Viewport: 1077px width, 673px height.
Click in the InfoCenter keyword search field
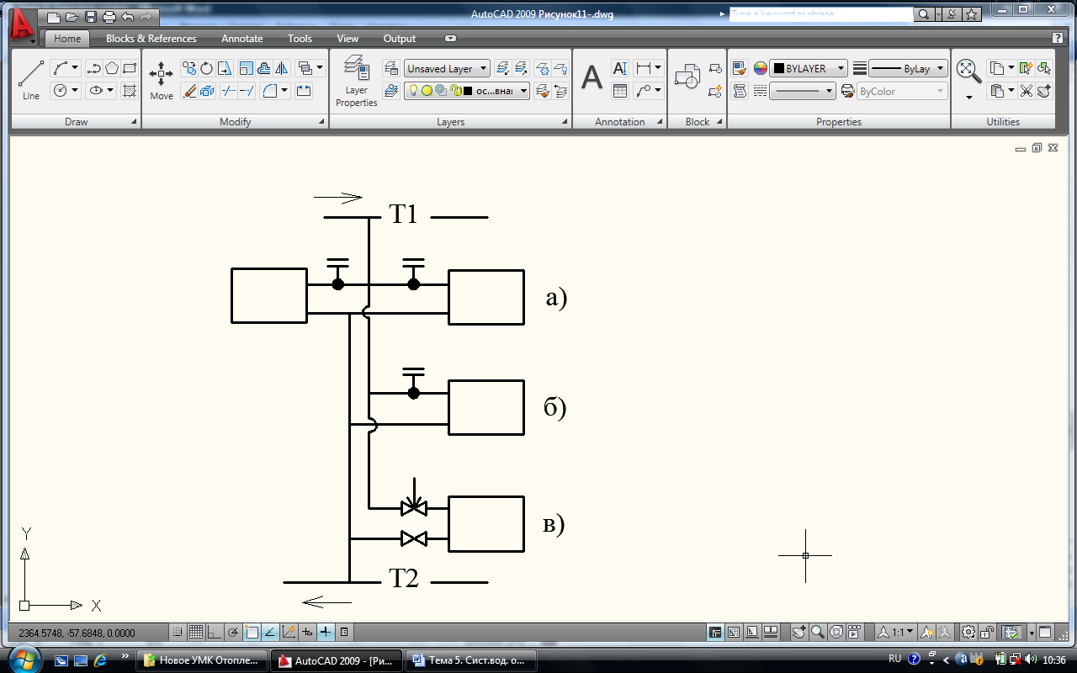[x=820, y=14]
